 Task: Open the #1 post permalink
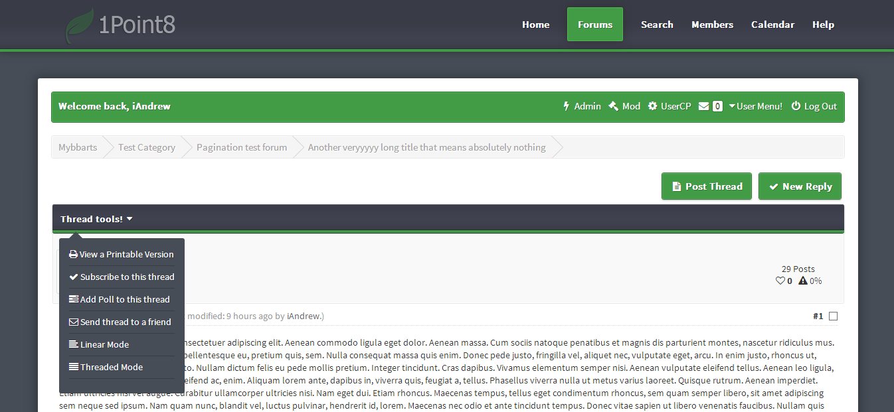coord(818,316)
